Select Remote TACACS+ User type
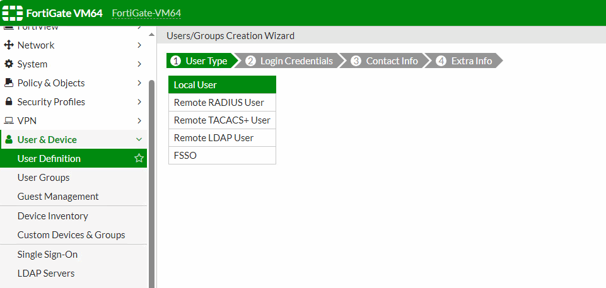This screenshot has width=606, height=288. click(222, 120)
